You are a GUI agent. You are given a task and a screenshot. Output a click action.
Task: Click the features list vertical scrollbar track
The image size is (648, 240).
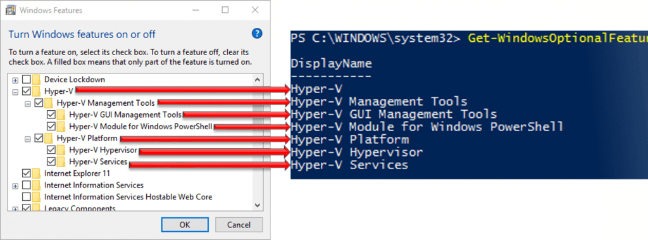click(x=257, y=142)
